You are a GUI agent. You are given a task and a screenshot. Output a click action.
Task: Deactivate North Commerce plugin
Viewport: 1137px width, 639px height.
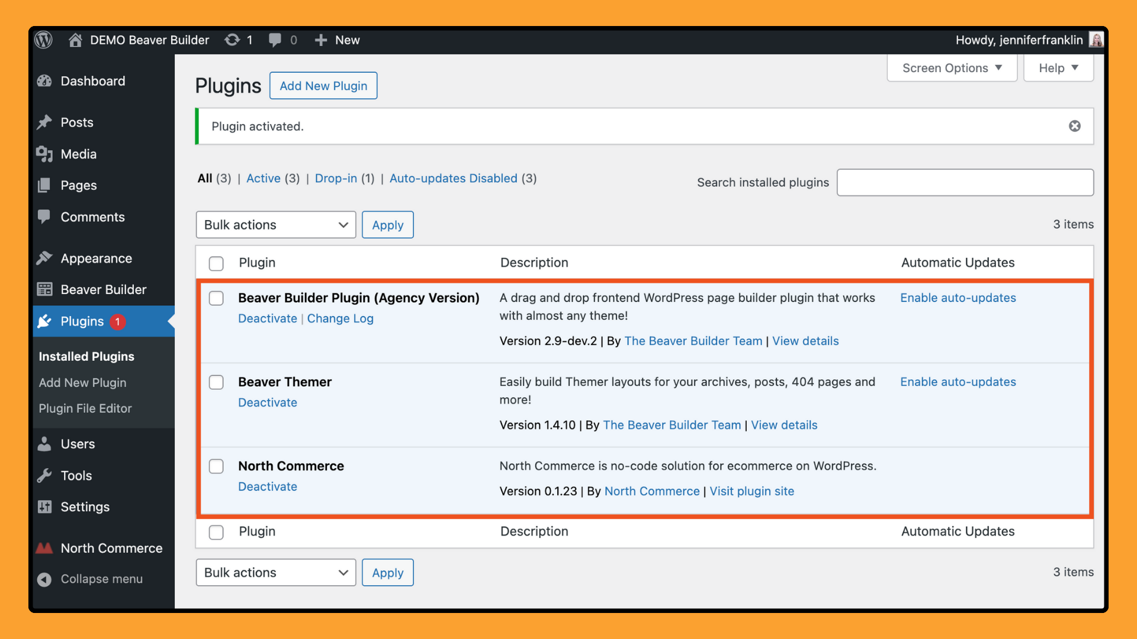pos(268,486)
